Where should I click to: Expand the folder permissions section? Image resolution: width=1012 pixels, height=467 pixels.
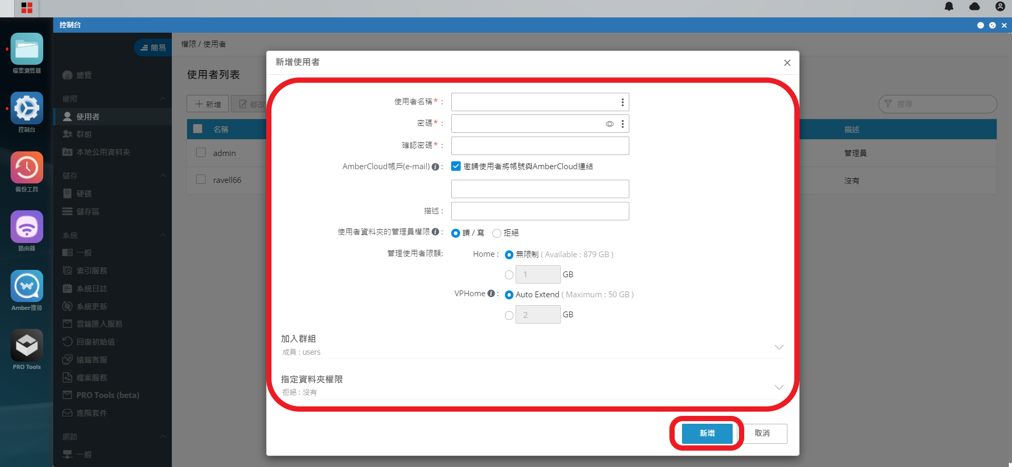(x=779, y=387)
